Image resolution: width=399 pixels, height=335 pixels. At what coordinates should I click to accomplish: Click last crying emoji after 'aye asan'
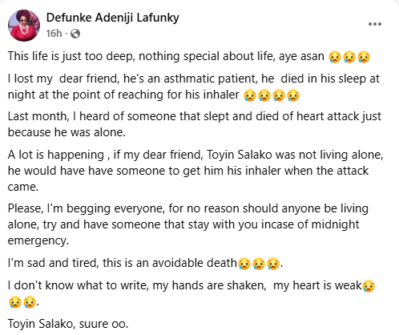364,57
